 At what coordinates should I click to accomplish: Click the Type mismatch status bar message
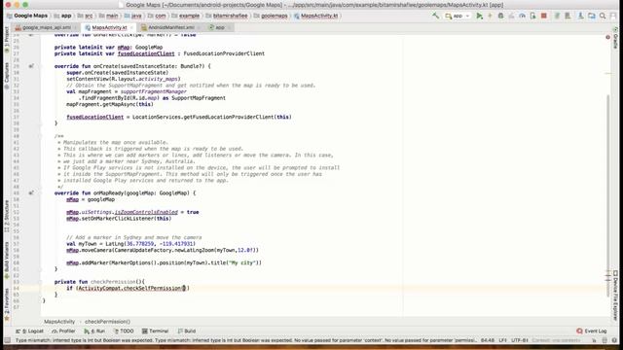pos(245,340)
